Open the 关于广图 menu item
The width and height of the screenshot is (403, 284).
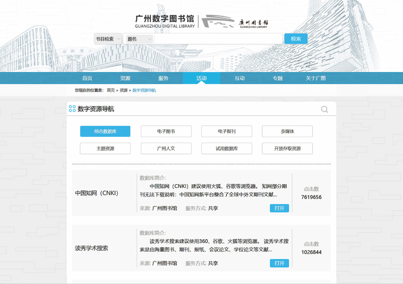pos(316,78)
